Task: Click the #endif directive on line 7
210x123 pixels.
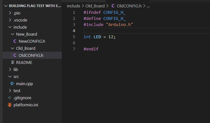Action: pos(91,49)
